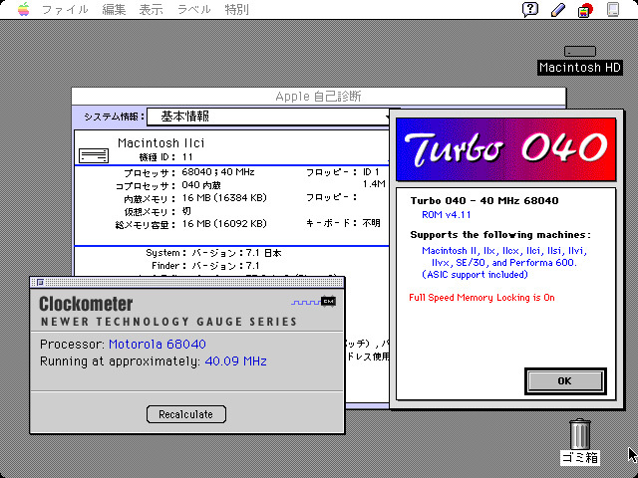
Task: Click the Newer Technology Gauge Series subtitle
Action: pyautogui.click(x=168, y=322)
